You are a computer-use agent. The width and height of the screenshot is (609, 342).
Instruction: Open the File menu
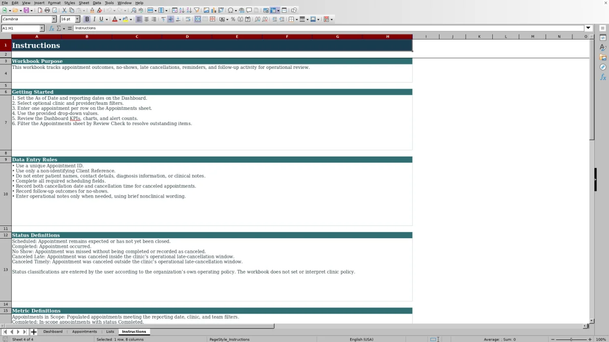[x=5, y=3]
